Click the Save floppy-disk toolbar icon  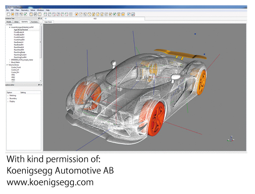pos(17,14)
